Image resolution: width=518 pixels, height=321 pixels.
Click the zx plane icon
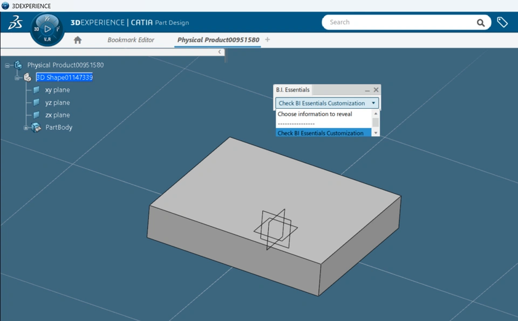pyautogui.click(x=36, y=115)
